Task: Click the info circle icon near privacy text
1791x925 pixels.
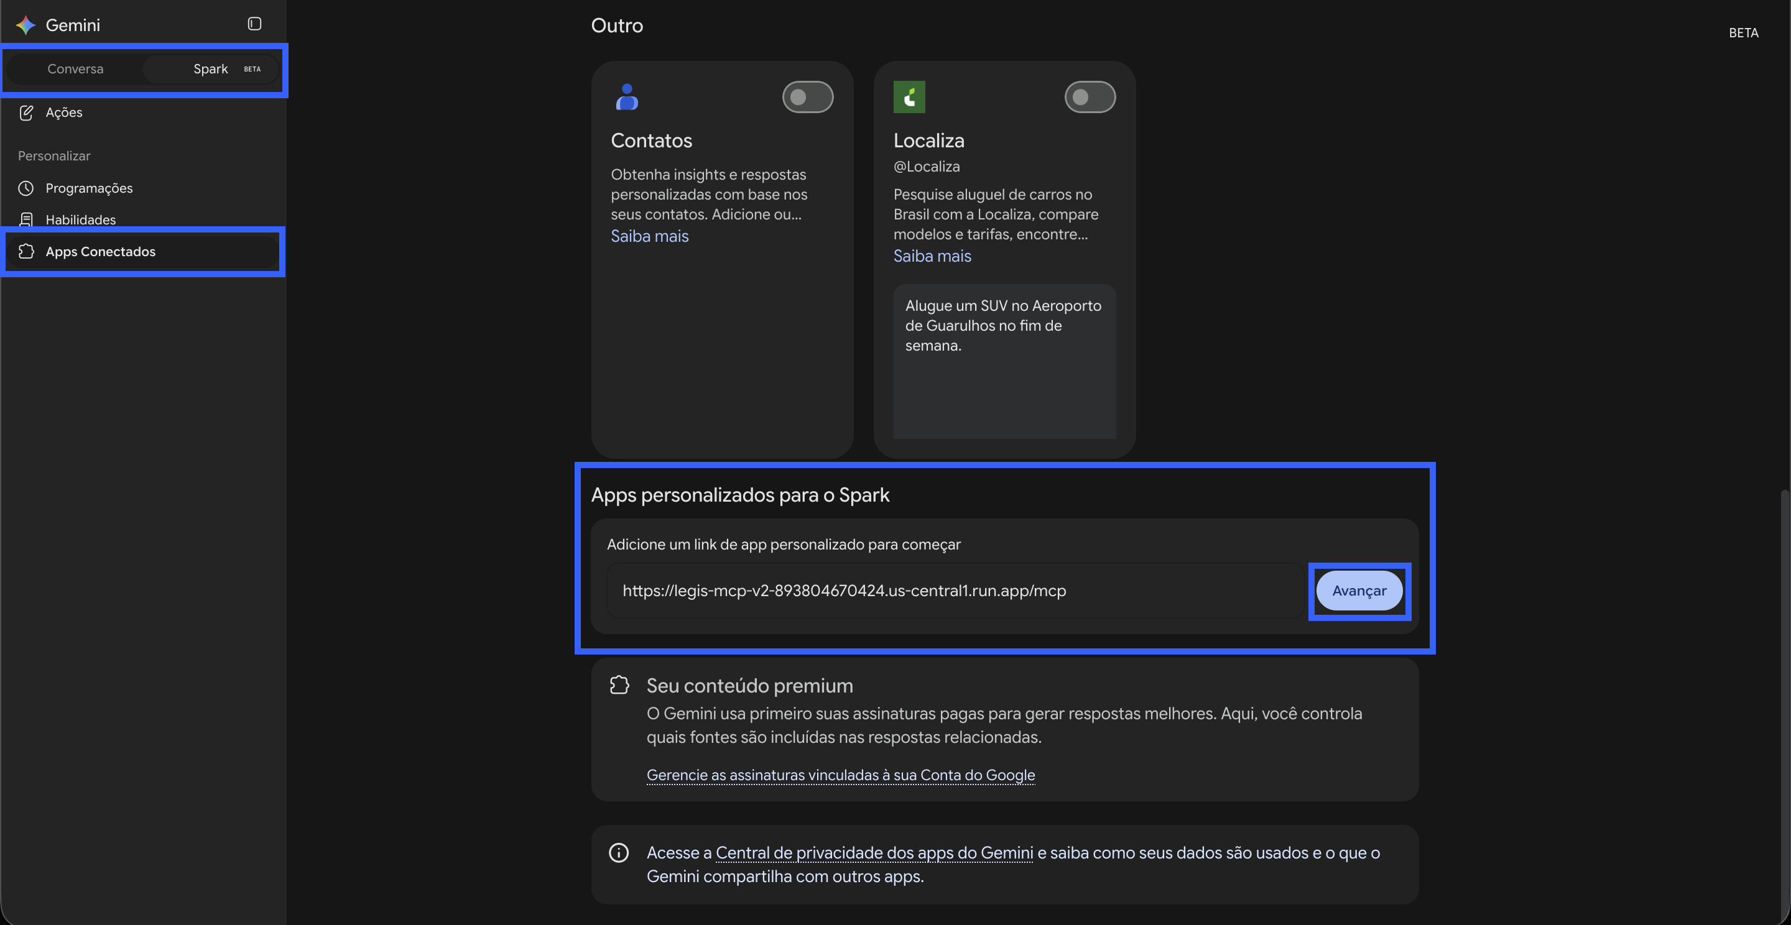Action: coord(619,853)
